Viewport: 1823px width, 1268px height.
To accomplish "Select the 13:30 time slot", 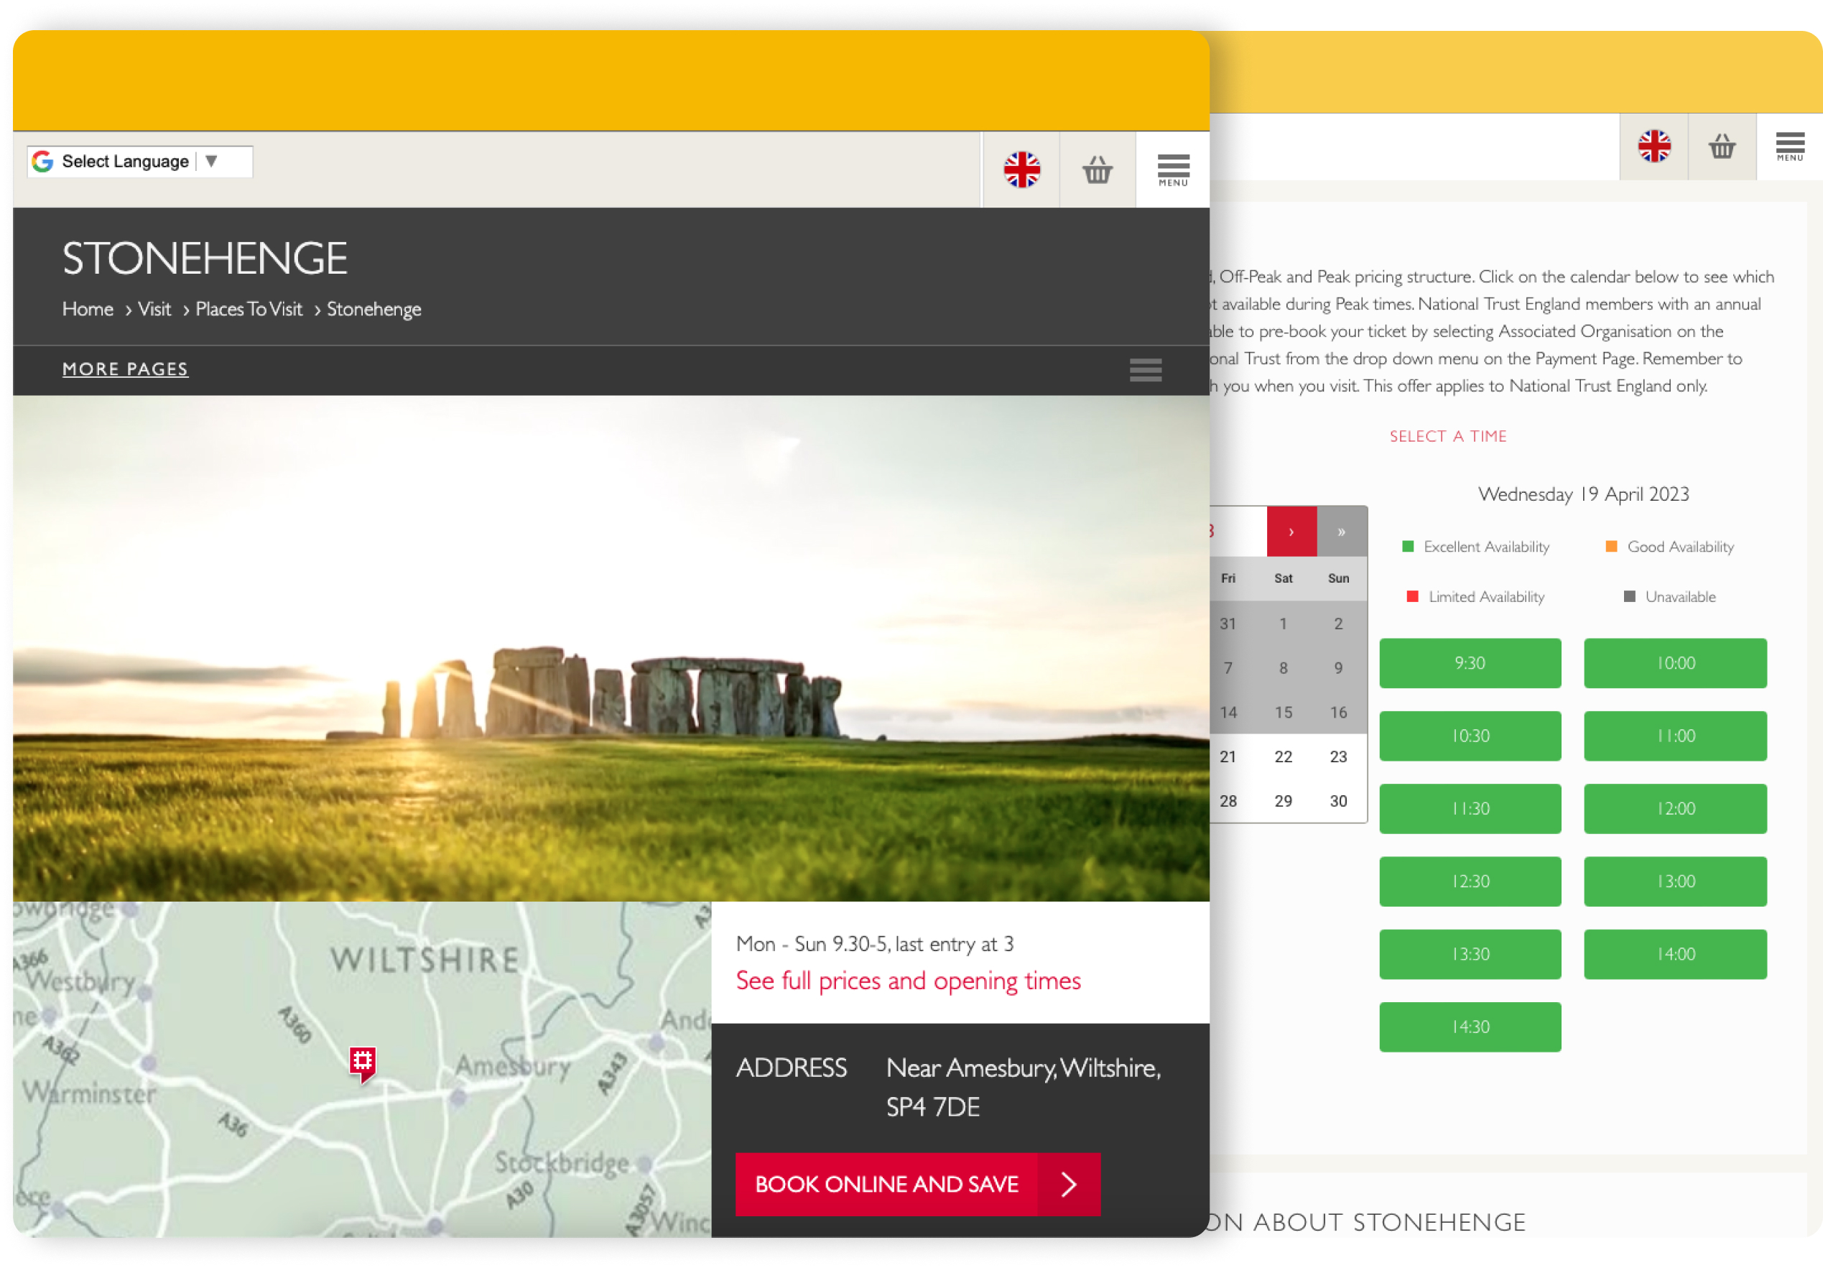I will coord(1470,953).
